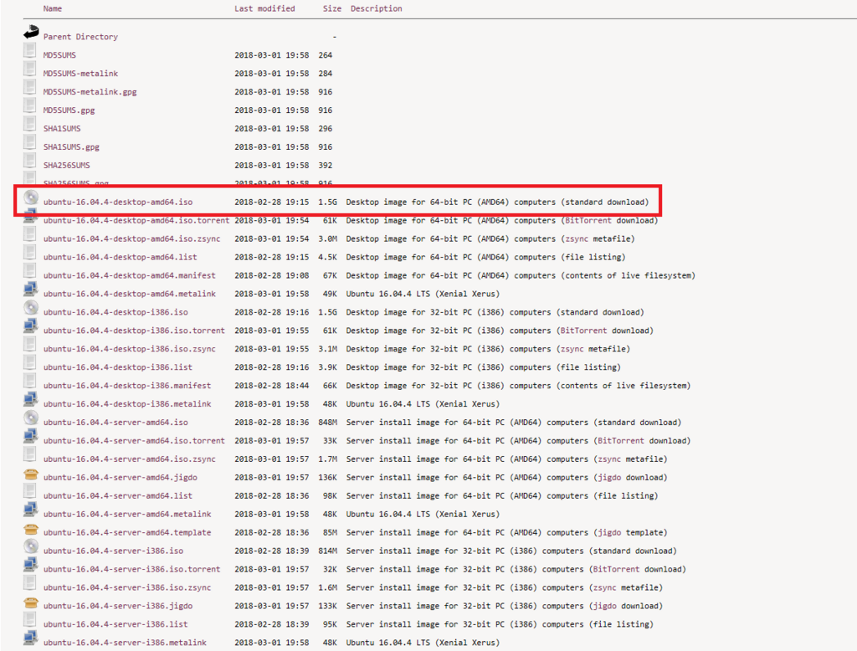
Task: Open the MD5SUMS-metalink link
Action: [x=80, y=74]
